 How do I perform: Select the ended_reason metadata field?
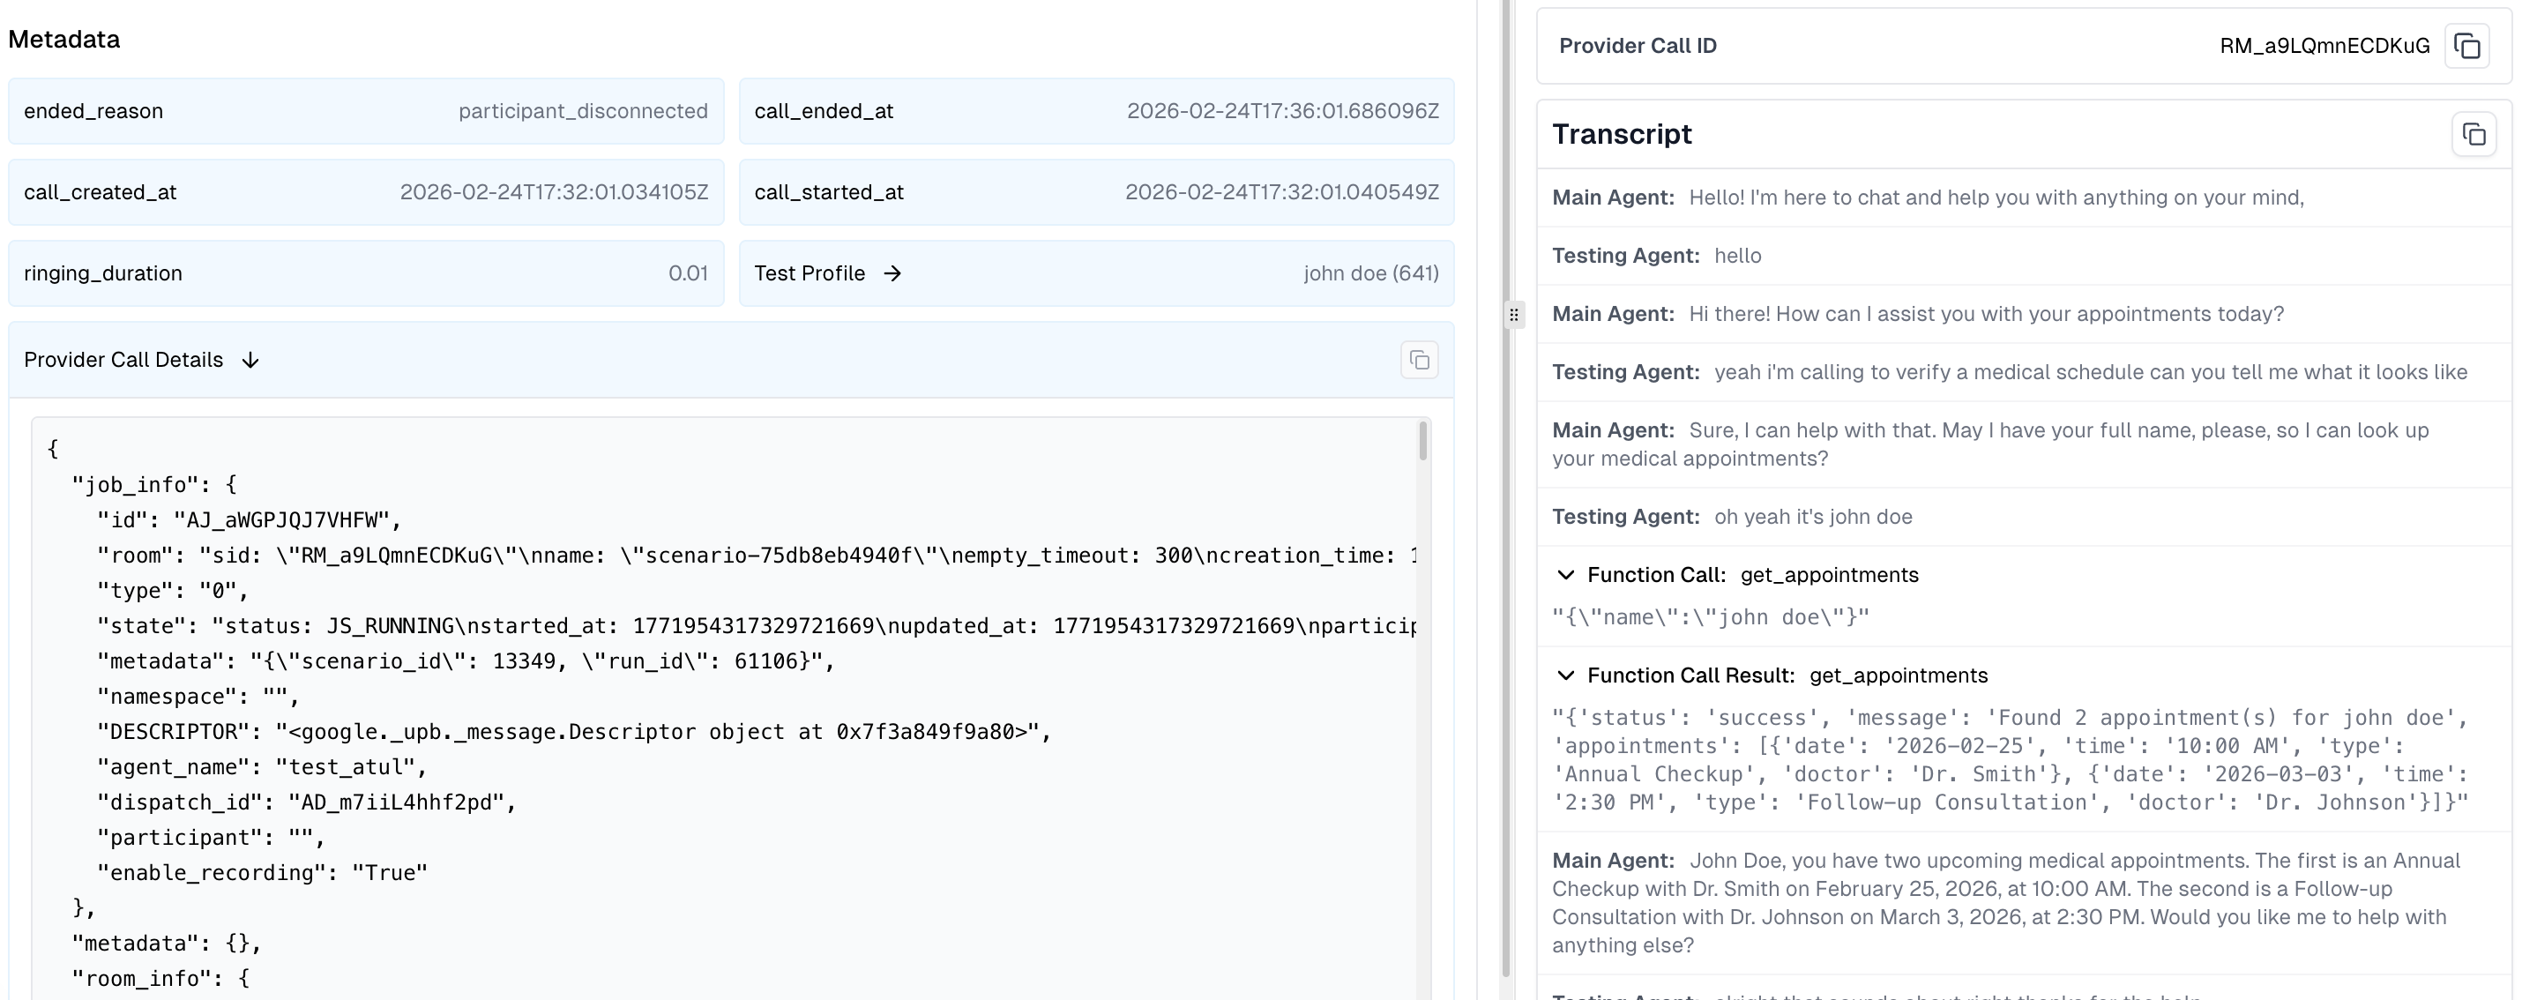coord(94,111)
